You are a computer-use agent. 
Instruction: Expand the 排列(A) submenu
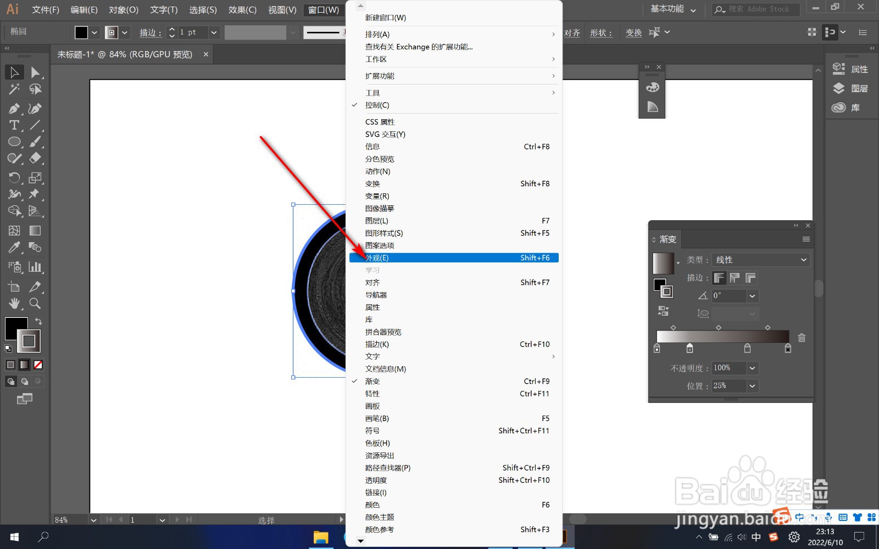pos(454,34)
